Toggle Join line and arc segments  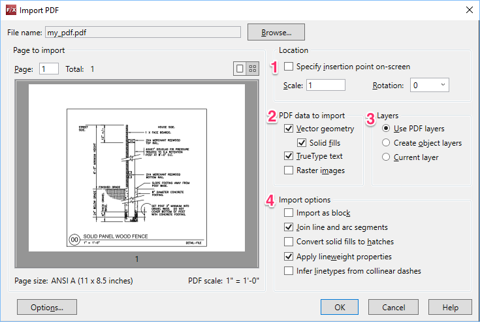[x=289, y=227]
